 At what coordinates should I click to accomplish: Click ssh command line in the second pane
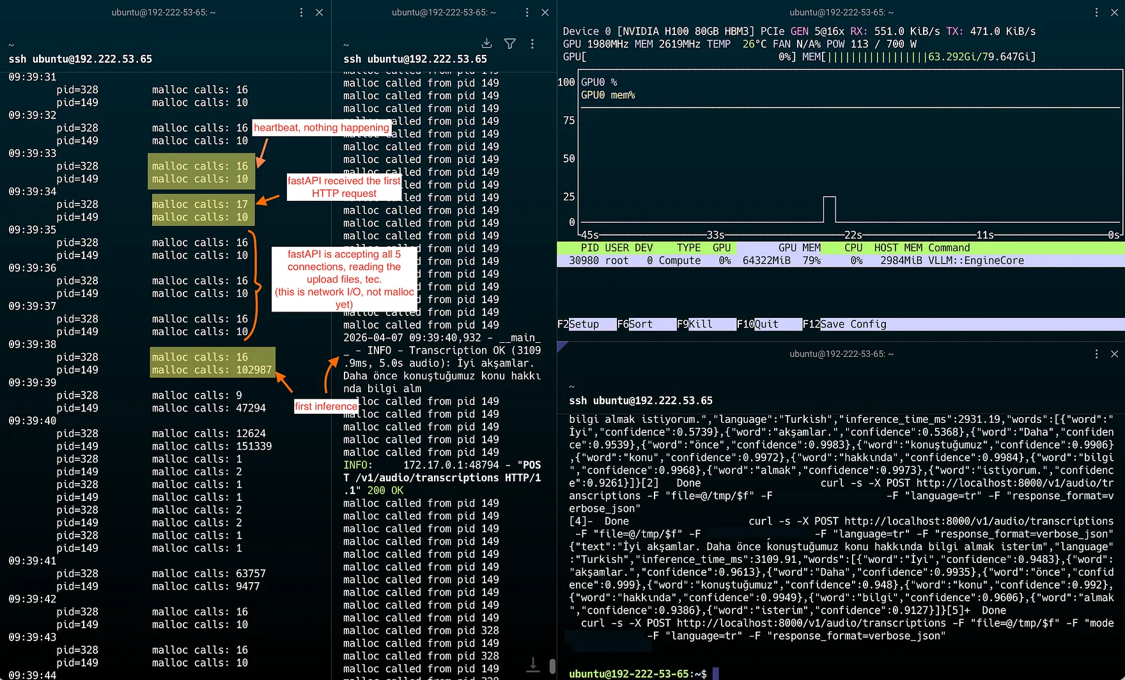(415, 59)
